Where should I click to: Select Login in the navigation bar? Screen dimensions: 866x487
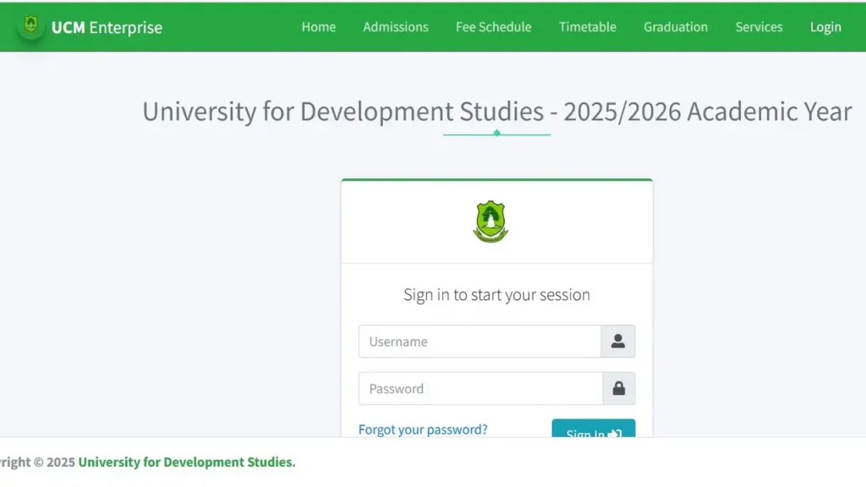825,26
